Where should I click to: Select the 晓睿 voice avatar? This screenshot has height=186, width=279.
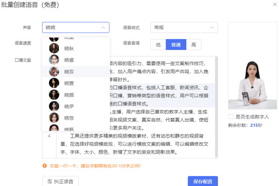54,60
